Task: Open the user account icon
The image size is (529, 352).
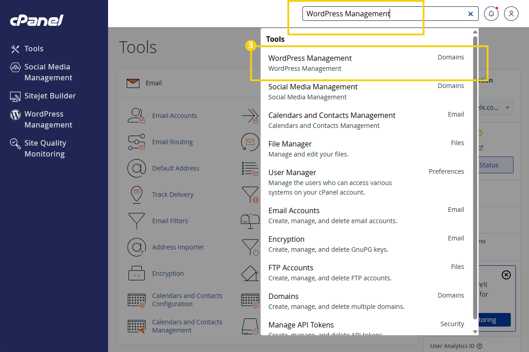Action: click(511, 14)
